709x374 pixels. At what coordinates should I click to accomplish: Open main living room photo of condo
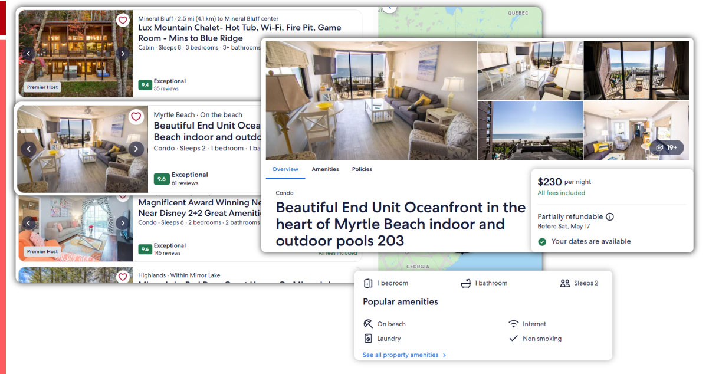371,100
